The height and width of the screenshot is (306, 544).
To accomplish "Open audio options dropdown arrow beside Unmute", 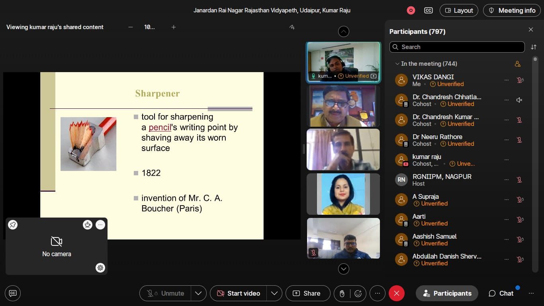I will click(x=198, y=293).
